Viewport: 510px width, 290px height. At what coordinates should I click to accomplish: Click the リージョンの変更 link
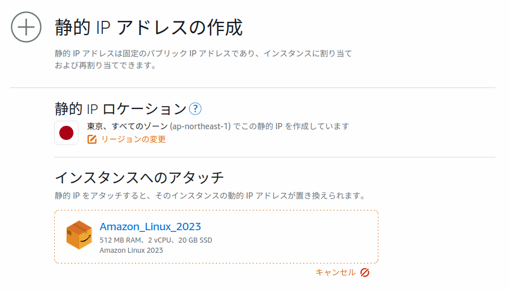point(133,139)
